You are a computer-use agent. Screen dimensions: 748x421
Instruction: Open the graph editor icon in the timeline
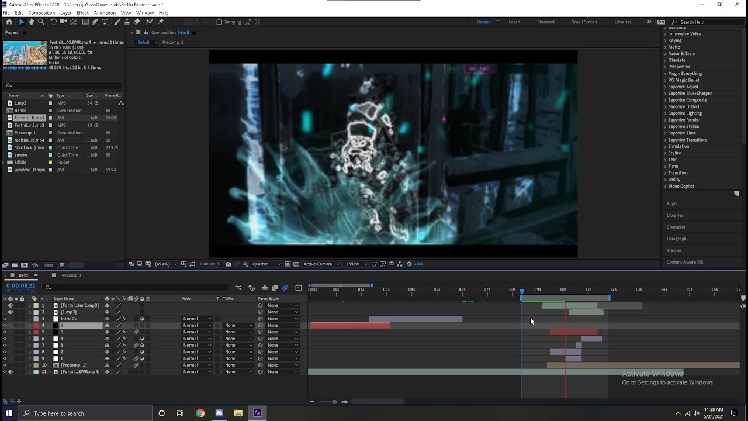coord(298,288)
